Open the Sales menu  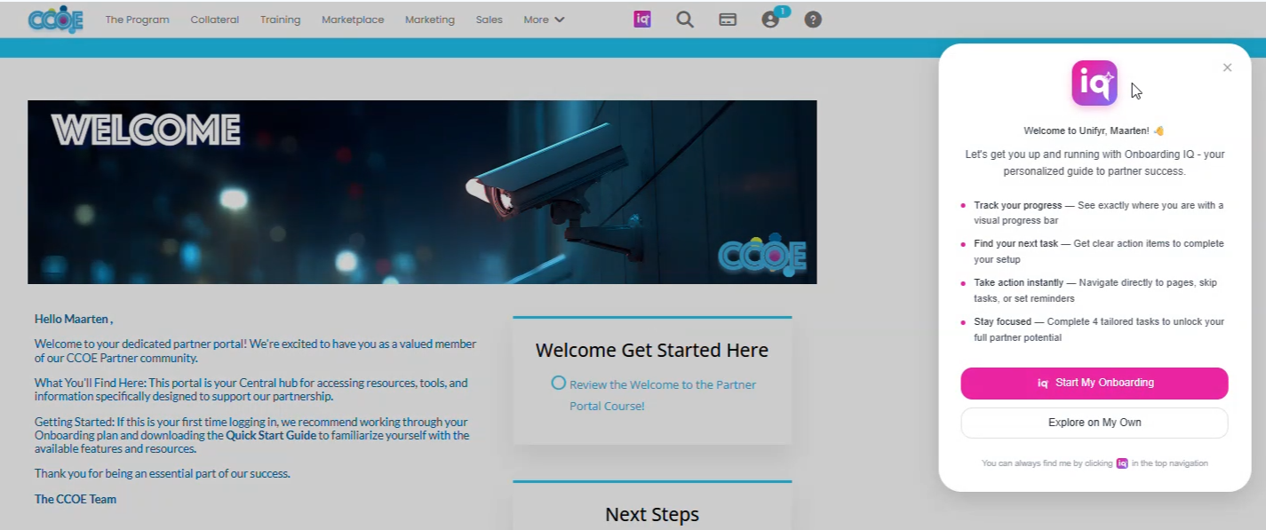click(x=489, y=20)
